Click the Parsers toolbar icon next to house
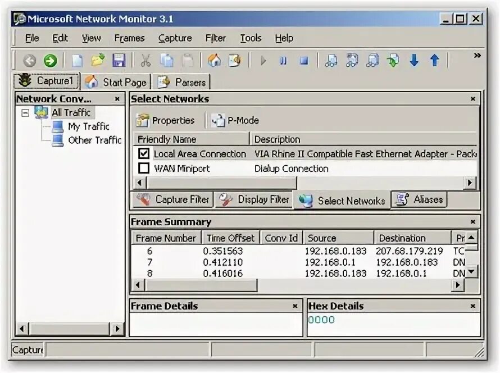Image resolution: width=500 pixels, height=373 pixels. click(235, 60)
